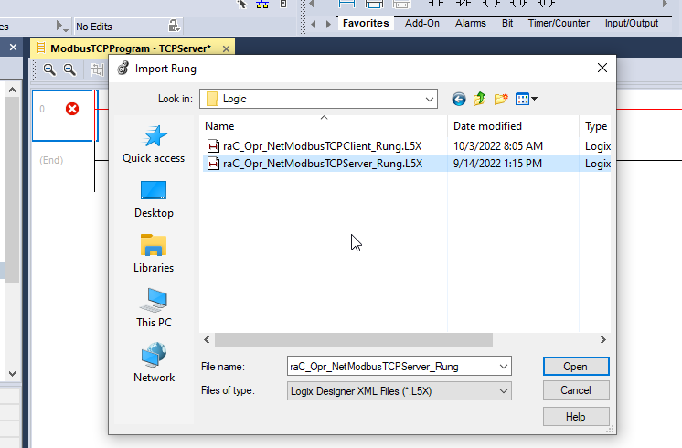Expand the Look in folder dropdown

[x=430, y=99]
